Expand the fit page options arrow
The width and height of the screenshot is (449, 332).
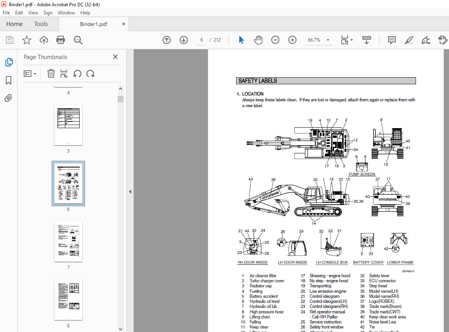[352, 40]
